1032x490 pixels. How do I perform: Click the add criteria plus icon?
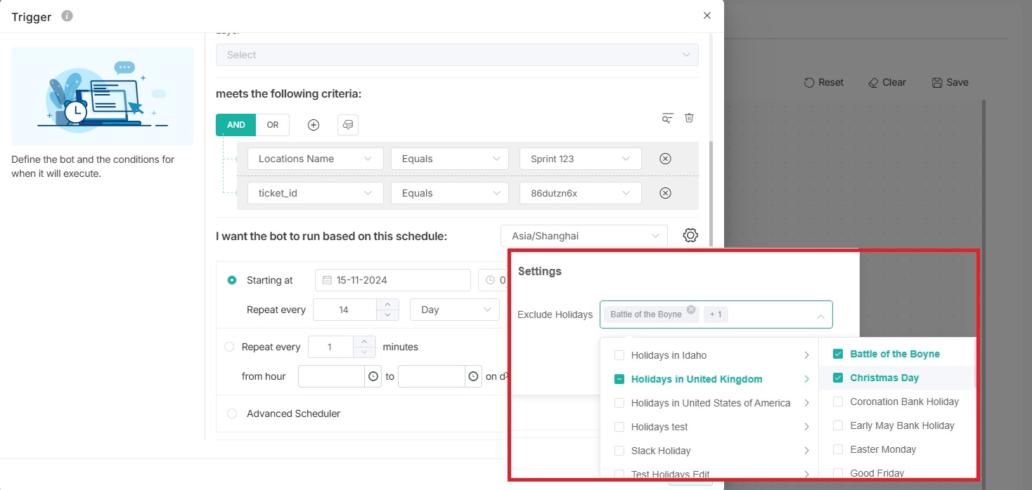(314, 125)
